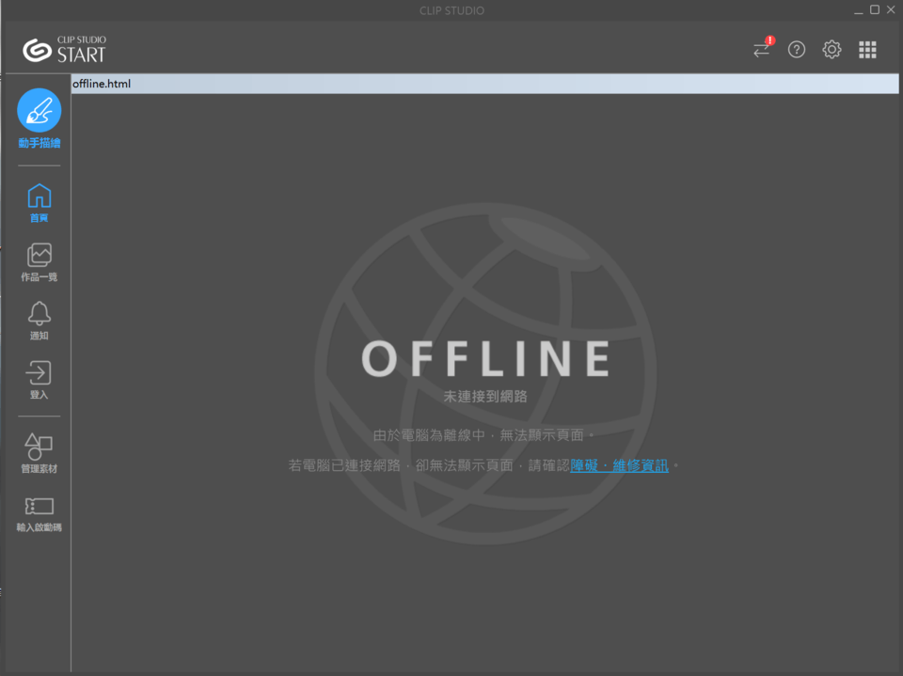Maximize the CLIP STUDIO window
Screen dimensions: 903x676
(875, 9)
